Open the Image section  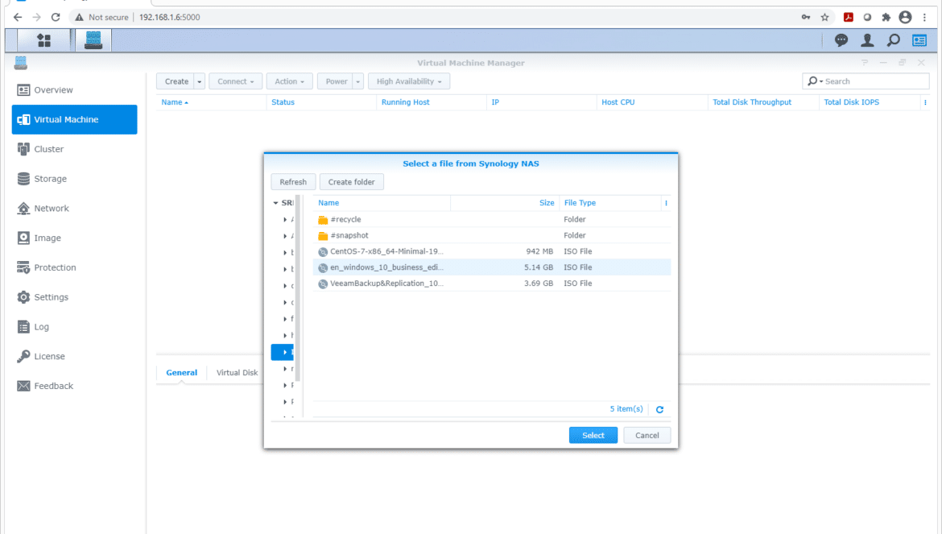(75, 238)
